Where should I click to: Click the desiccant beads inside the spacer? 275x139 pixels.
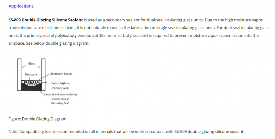(32, 83)
